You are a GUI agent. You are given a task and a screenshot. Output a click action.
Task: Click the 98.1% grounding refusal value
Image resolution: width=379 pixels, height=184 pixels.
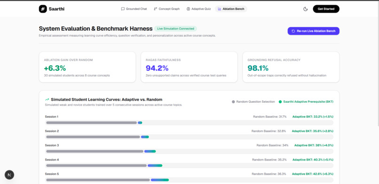pos(258,68)
